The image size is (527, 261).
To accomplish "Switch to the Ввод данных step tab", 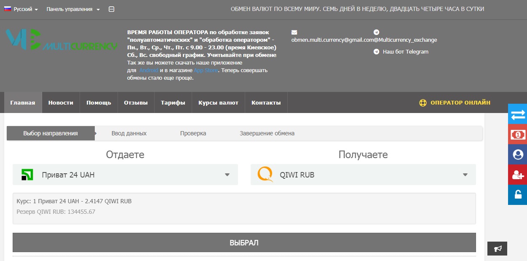I will [129, 133].
